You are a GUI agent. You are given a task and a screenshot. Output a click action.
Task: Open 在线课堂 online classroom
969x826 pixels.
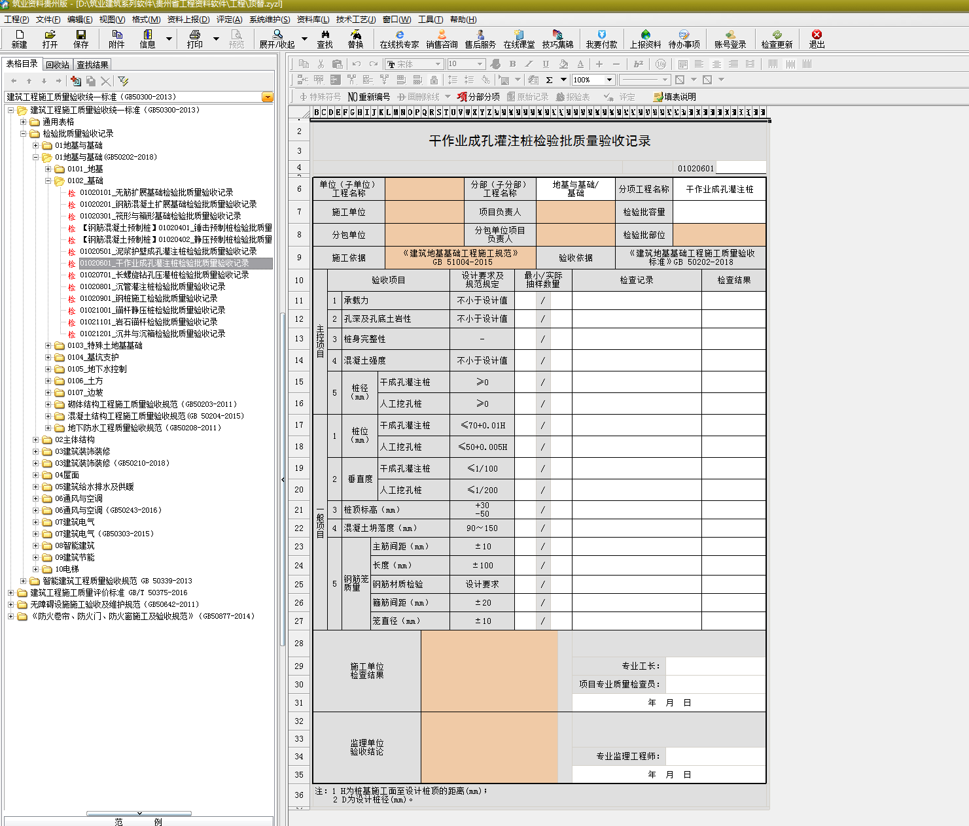(x=519, y=39)
